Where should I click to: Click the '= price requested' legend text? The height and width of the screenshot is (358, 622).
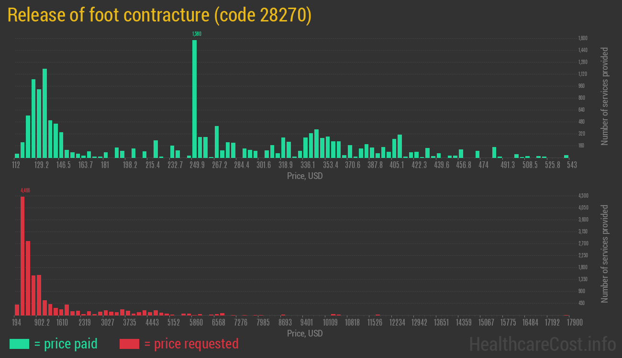click(x=191, y=344)
